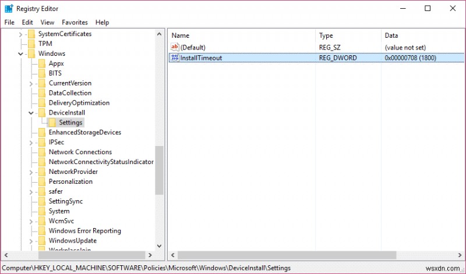Click the Settings subkey folder icon

click(52, 122)
